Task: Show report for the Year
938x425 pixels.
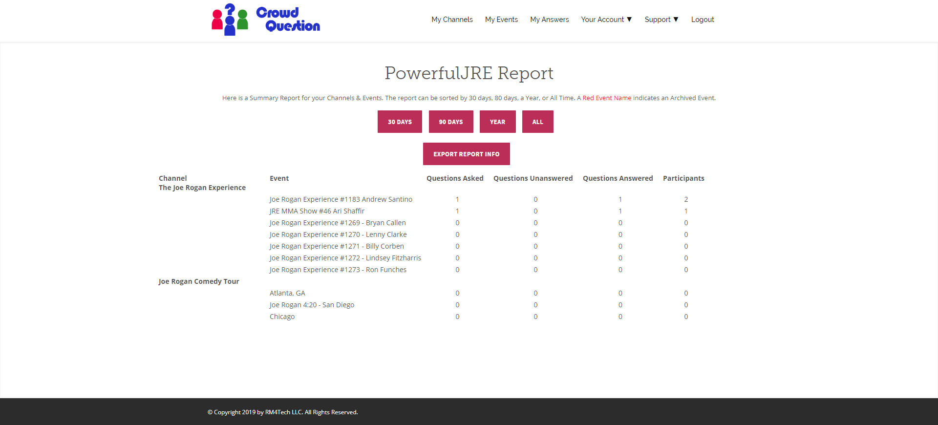Action: (497, 122)
